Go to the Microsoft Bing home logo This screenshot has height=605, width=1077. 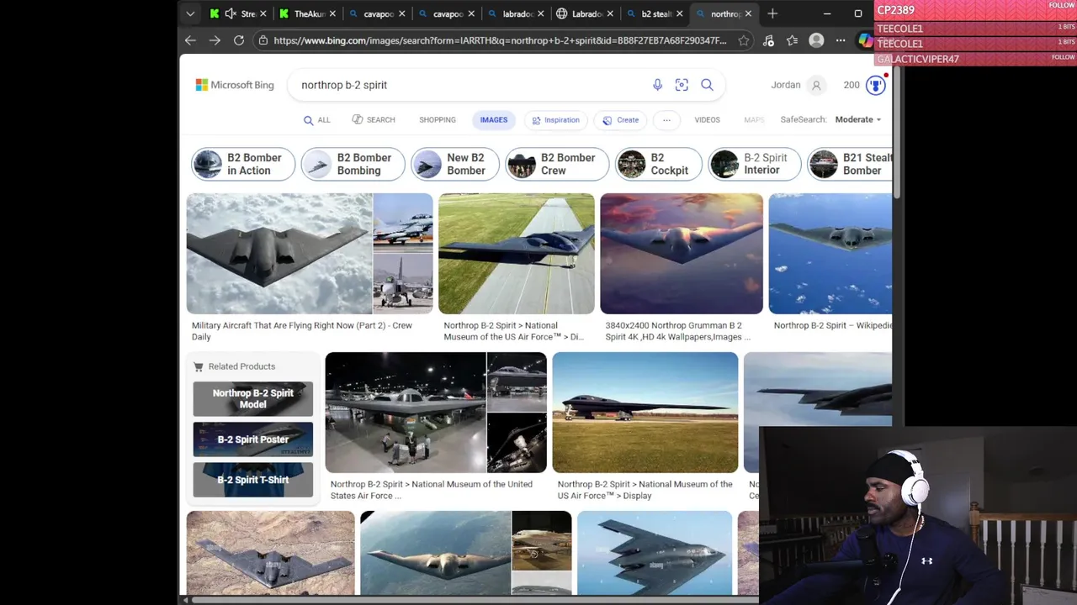click(235, 85)
